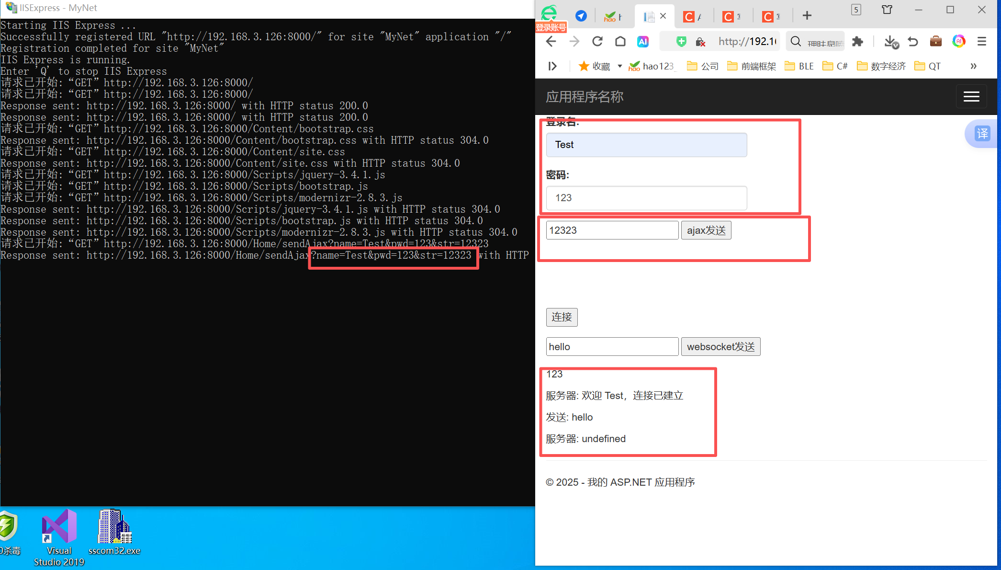1001x570 pixels.
Task: Toggle the bookmarks sidebar arrow icon
Action: coord(552,66)
